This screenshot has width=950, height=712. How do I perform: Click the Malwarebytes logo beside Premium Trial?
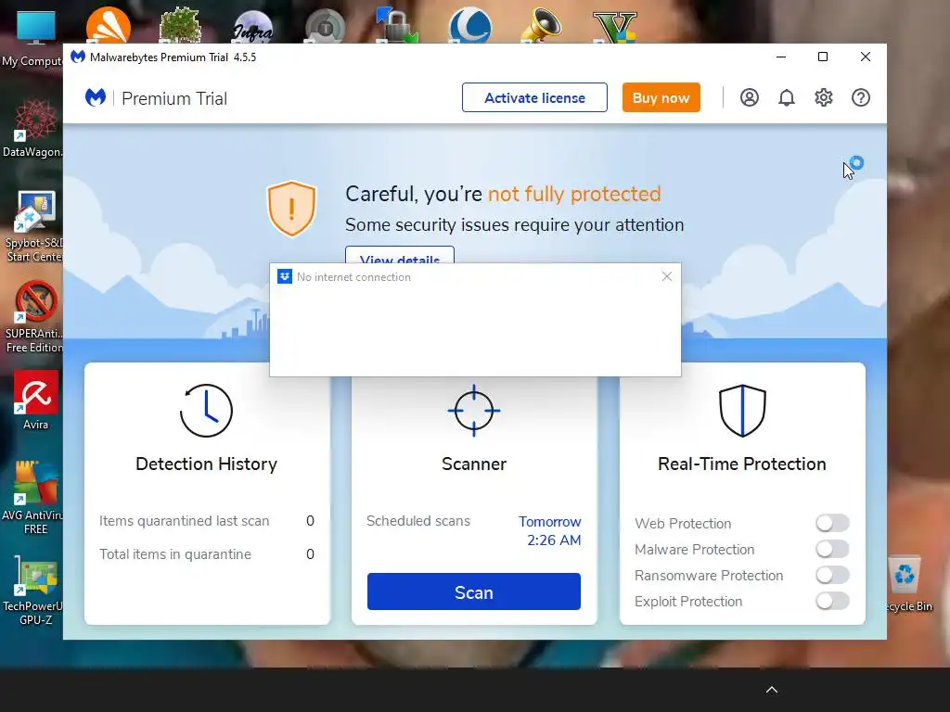[x=96, y=97]
